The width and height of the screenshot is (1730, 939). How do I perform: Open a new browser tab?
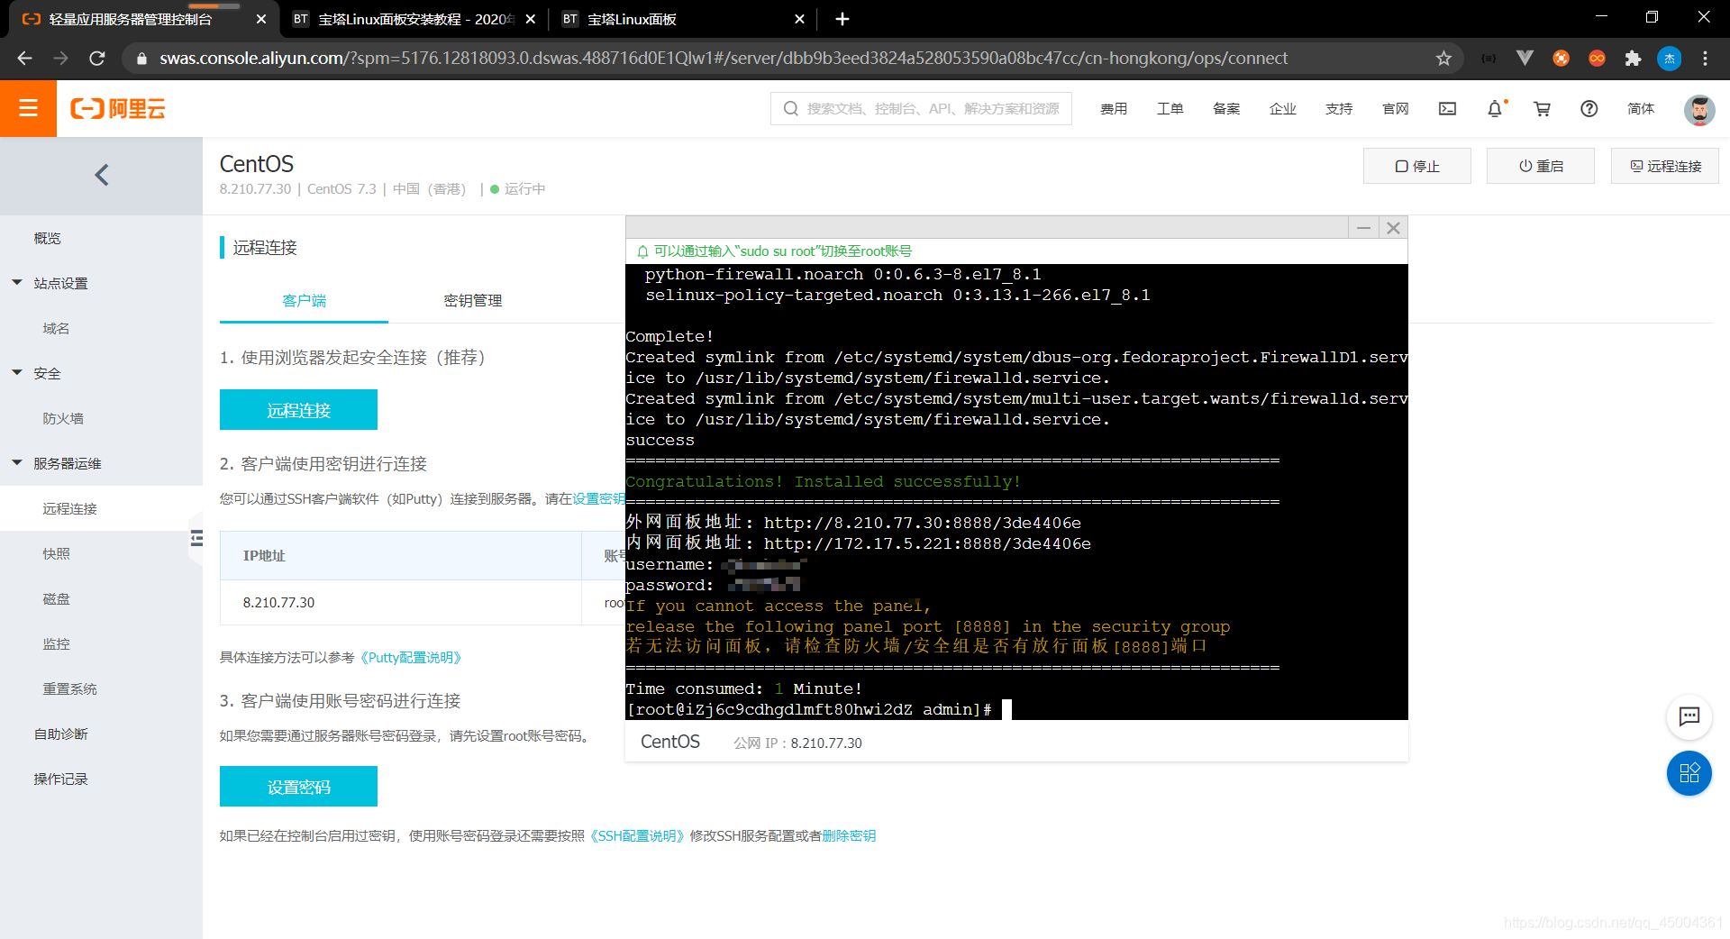(x=842, y=19)
